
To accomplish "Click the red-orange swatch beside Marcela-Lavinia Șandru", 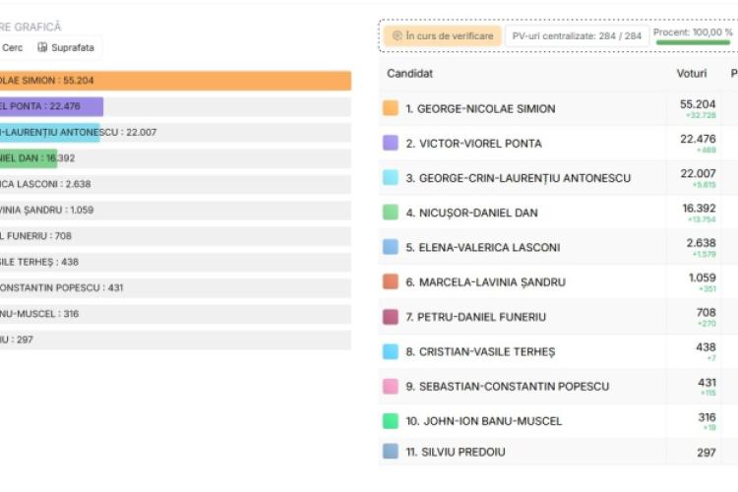I will (x=391, y=281).
